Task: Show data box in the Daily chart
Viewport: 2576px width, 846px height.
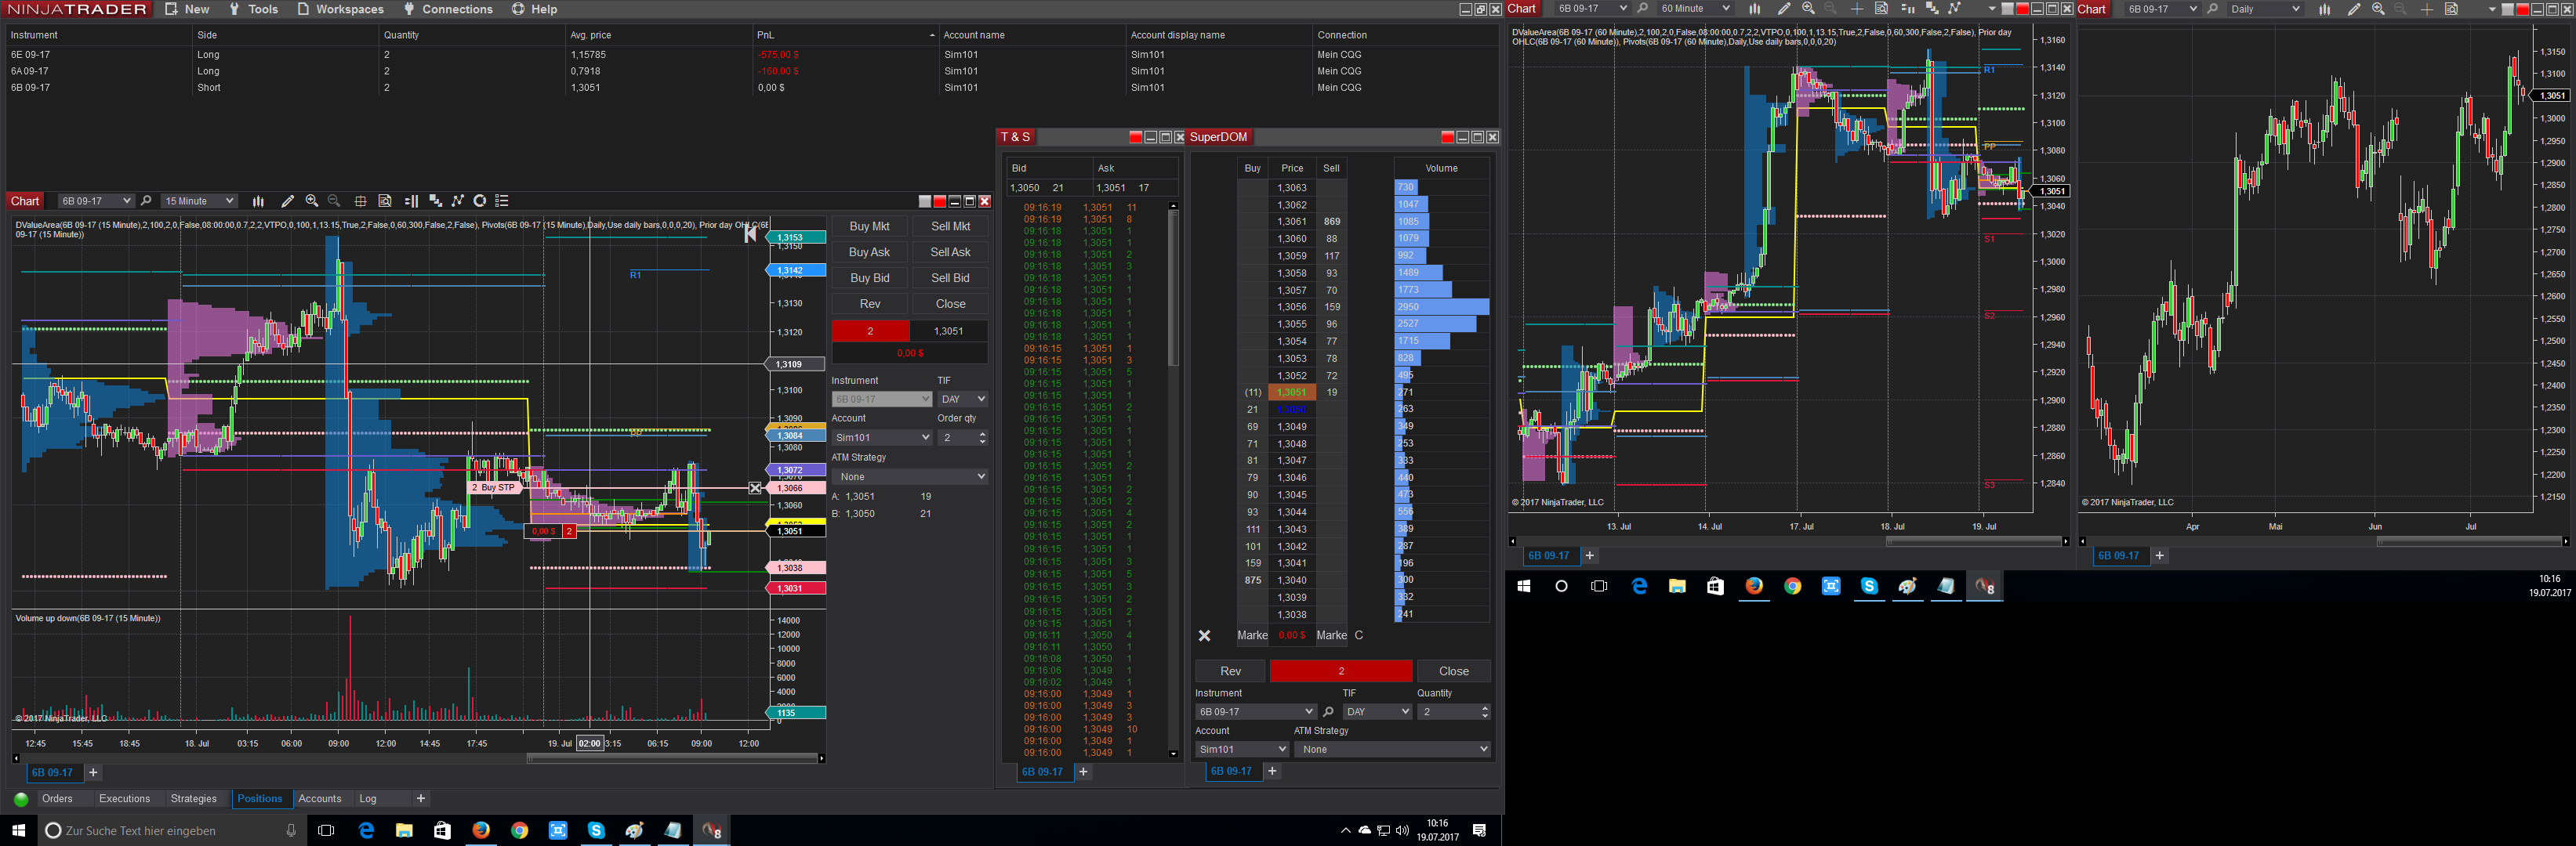Action: pos(2451,9)
